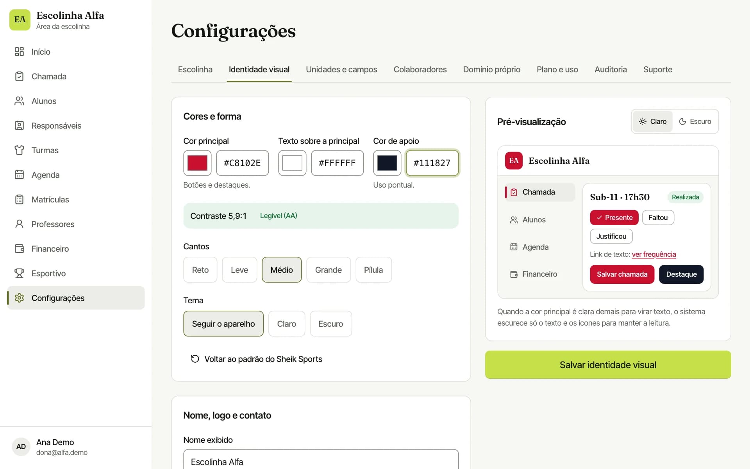Viewport: 750px width, 469px height.
Task: Click the sun icon in preview mode switch
Action: [x=643, y=122]
